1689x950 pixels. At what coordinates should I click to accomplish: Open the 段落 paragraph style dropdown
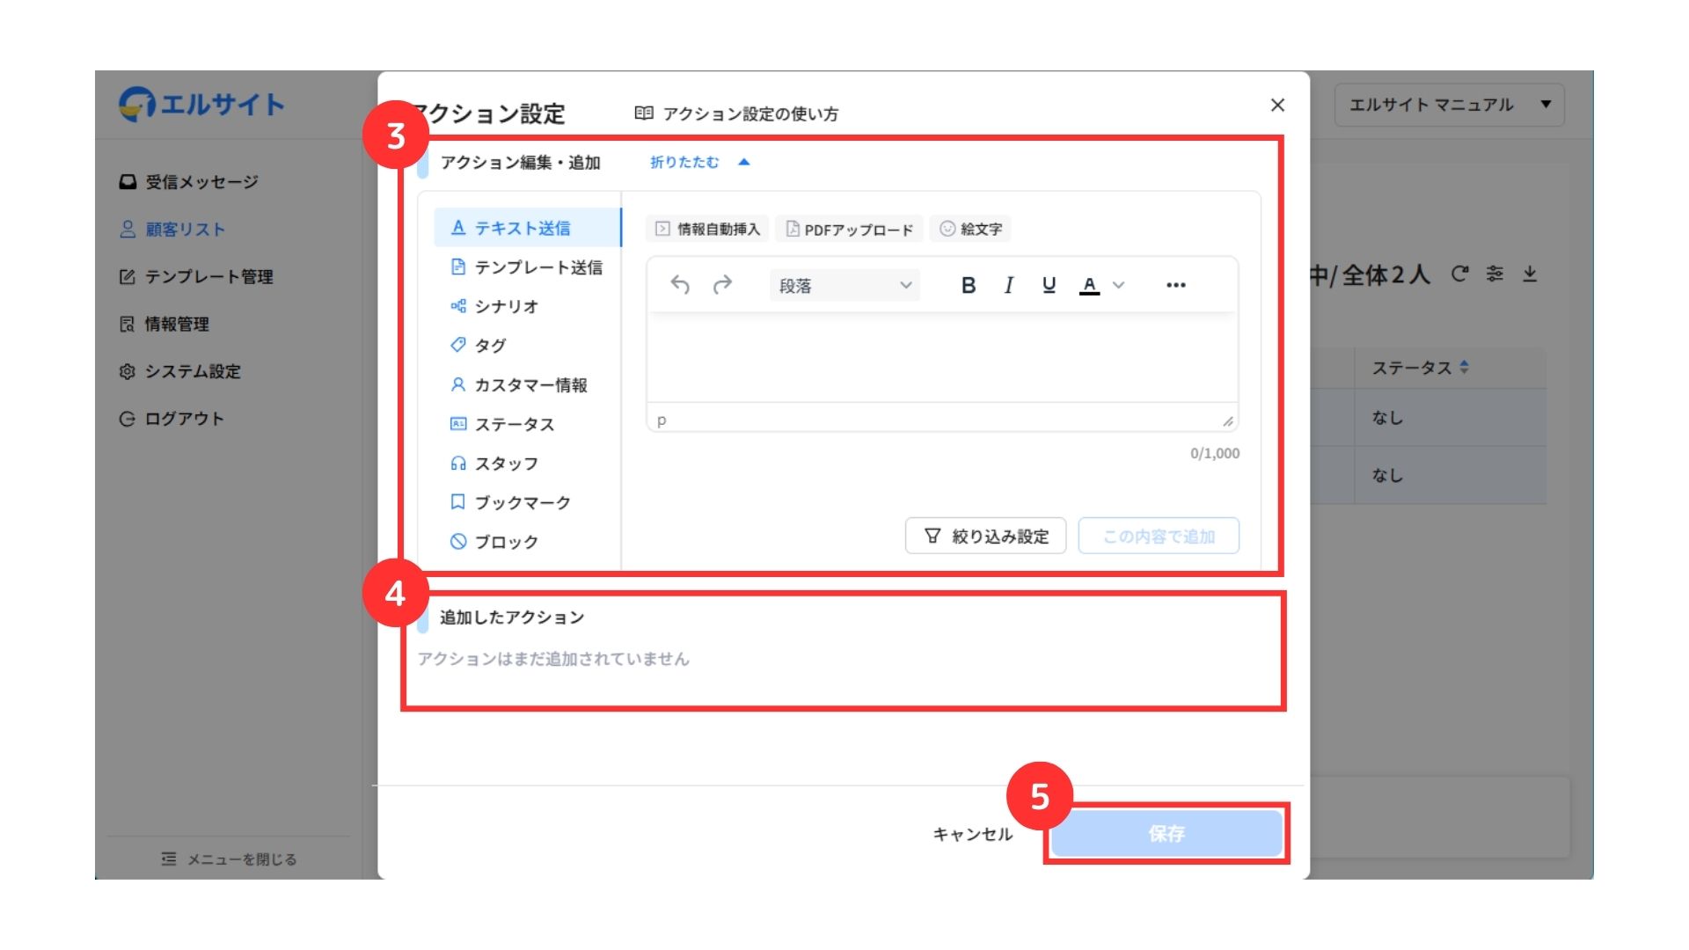pyautogui.click(x=844, y=285)
